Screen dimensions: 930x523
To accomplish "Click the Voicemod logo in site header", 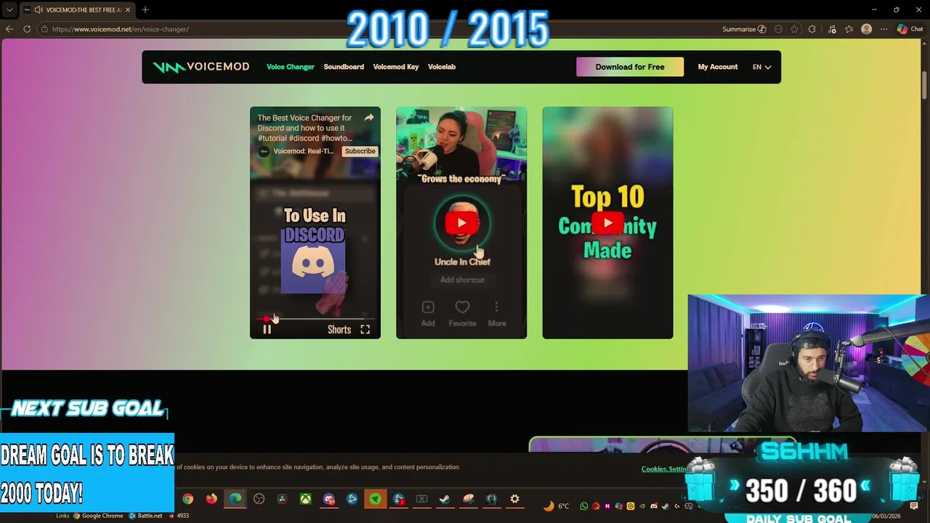I will [201, 67].
